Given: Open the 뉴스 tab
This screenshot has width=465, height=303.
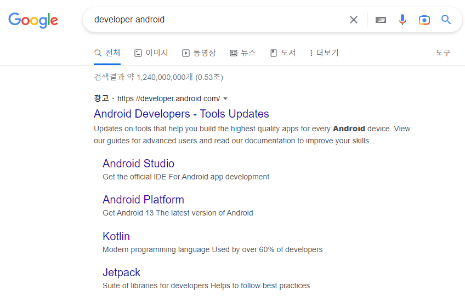Looking at the screenshot, I should point(243,53).
